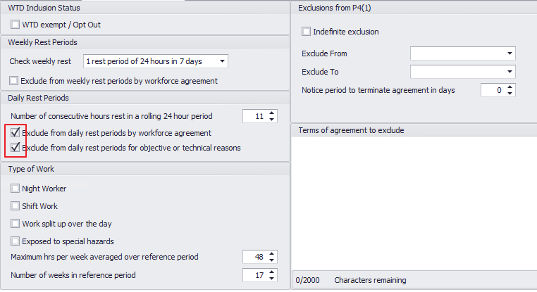
Task: Increase maximum hrs per week value
Action: (x=272, y=253)
